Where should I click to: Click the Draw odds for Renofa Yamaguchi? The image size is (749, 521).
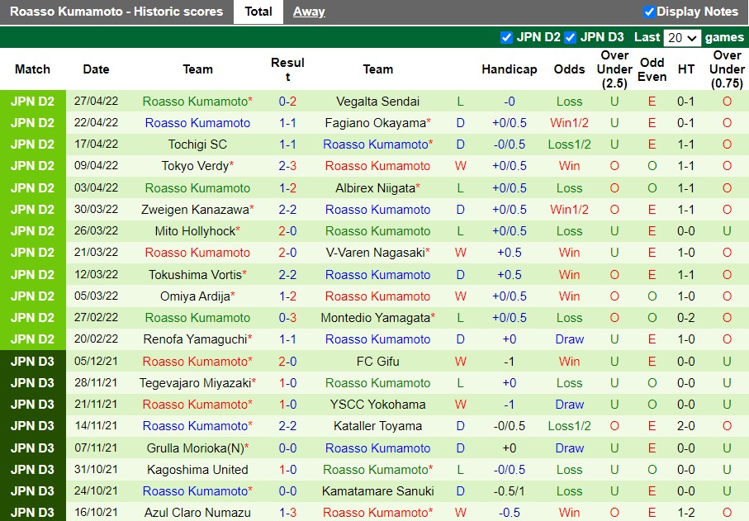[570, 339]
